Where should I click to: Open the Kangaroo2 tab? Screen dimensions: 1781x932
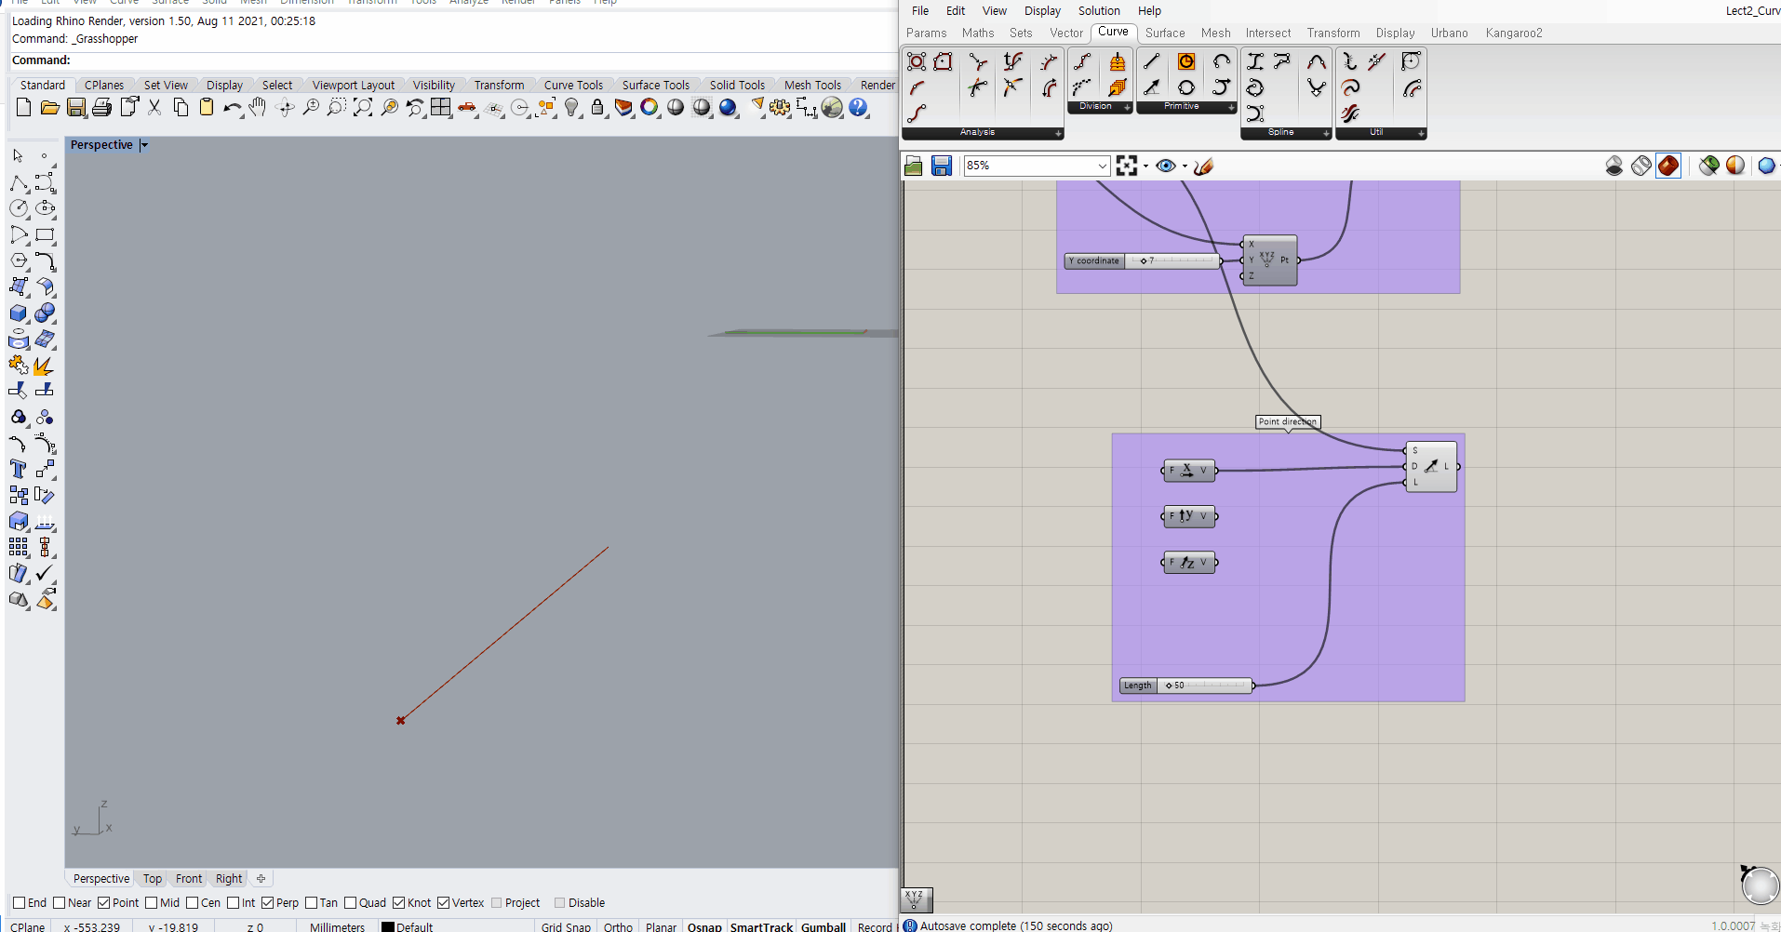pos(1514,33)
